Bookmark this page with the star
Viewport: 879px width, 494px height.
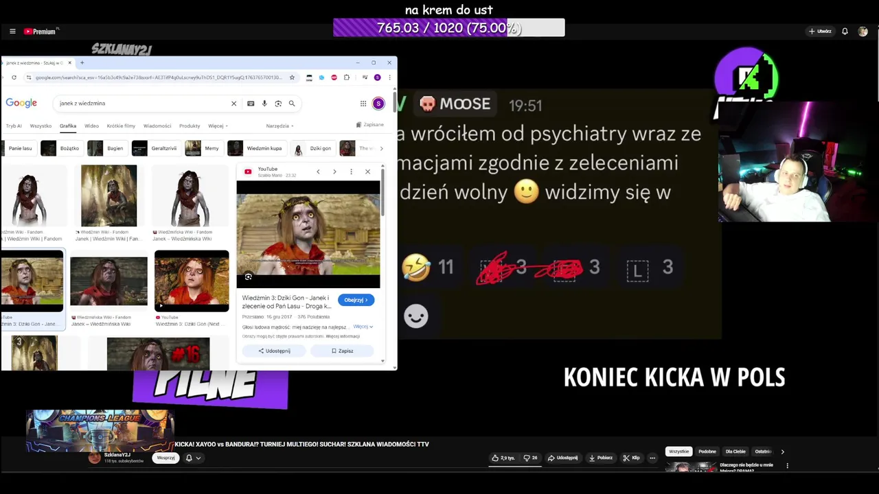292,78
